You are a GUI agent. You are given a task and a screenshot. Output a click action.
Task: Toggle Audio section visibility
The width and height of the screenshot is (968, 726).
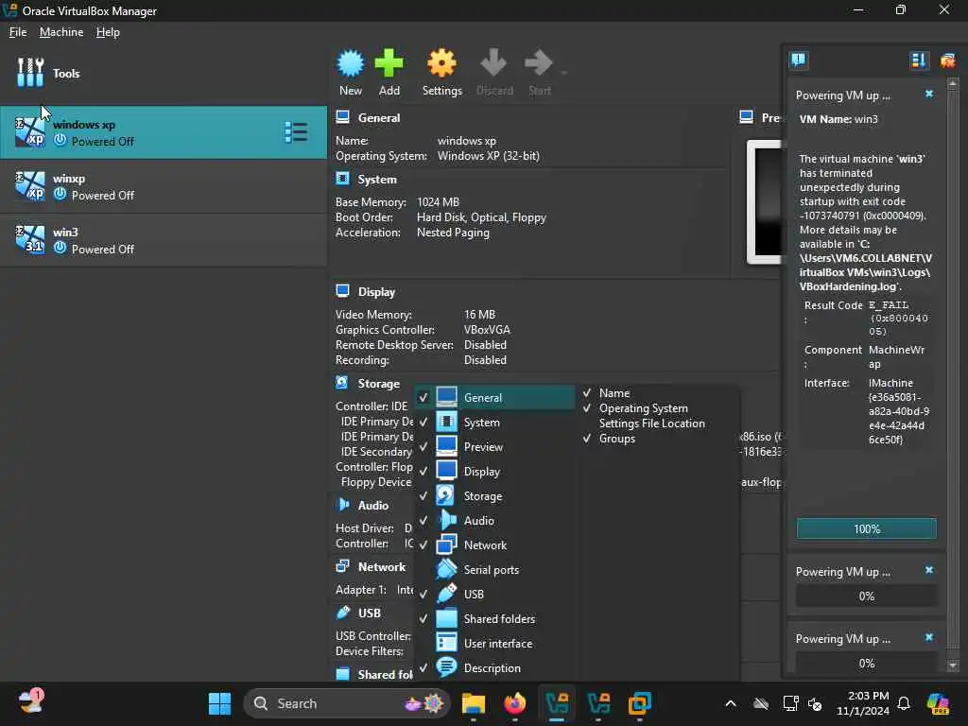[494, 521]
